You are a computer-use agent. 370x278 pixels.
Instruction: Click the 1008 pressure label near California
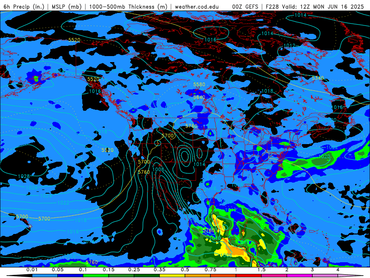(x=158, y=169)
